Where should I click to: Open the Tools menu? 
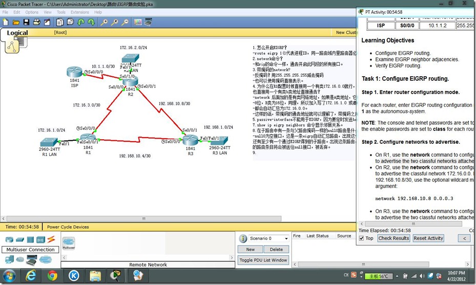(x=61, y=12)
